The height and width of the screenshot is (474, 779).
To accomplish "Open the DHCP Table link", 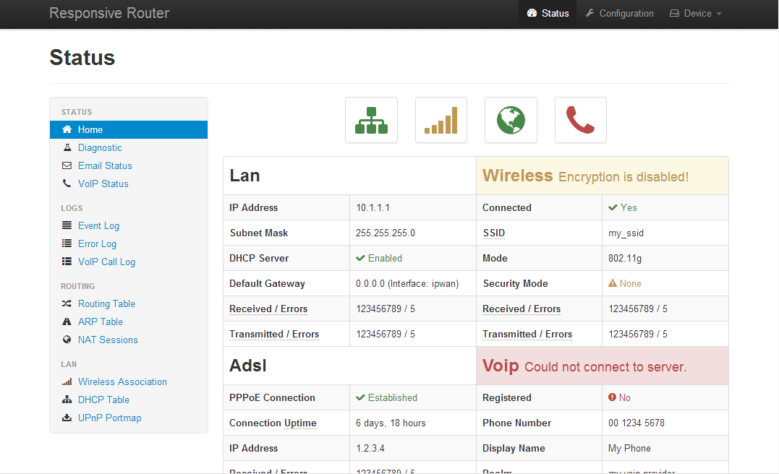I will (103, 400).
